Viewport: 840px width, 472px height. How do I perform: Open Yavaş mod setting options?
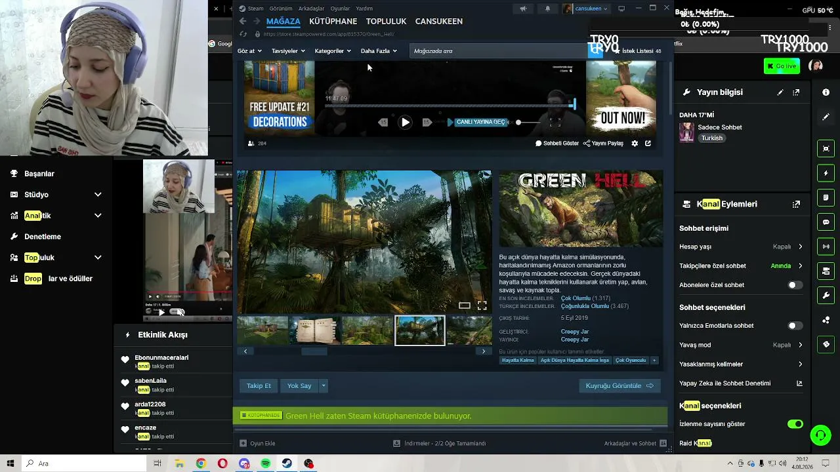(741, 345)
